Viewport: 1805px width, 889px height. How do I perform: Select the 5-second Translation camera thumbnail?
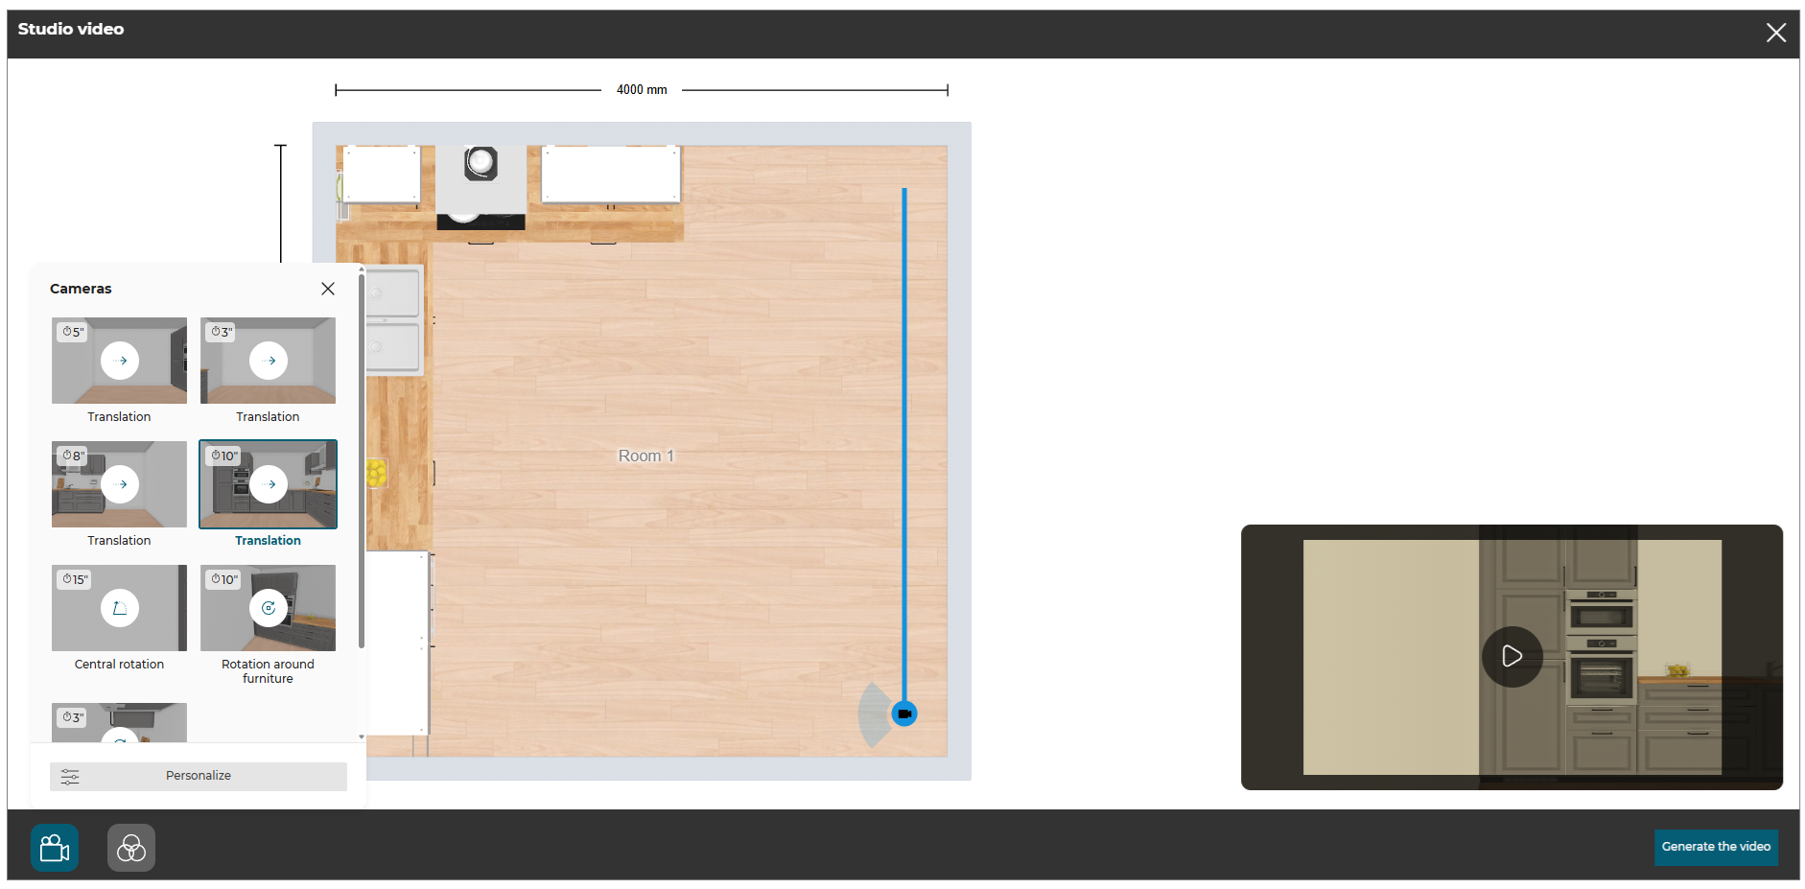(119, 361)
